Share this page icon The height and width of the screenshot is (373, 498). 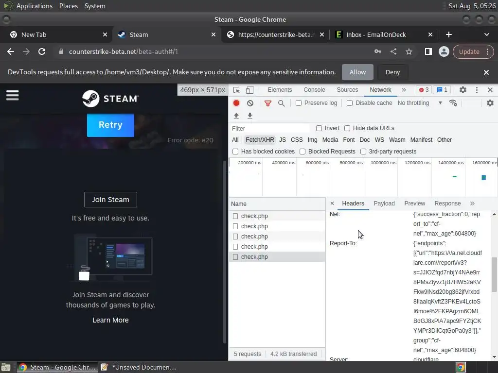[x=393, y=51]
